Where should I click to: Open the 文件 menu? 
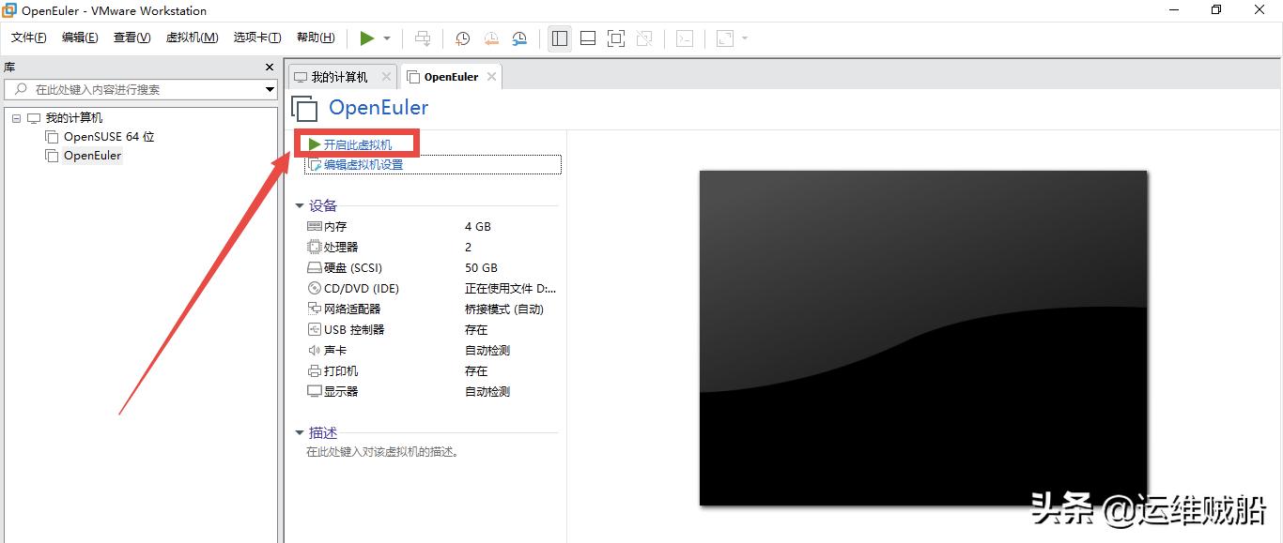point(29,38)
